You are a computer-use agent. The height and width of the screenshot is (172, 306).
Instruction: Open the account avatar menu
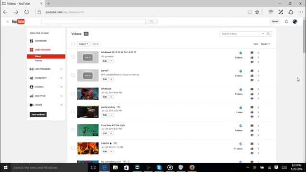click(x=295, y=21)
